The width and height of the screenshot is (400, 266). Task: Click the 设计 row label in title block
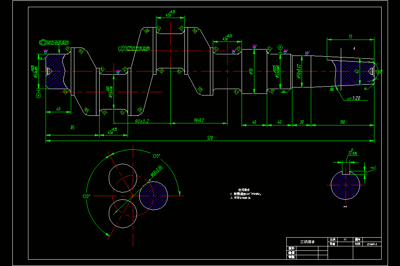[x=291, y=248]
